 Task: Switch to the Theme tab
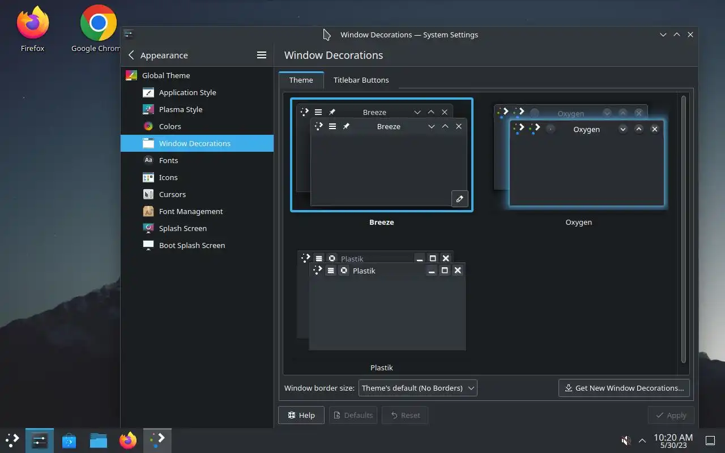point(301,80)
